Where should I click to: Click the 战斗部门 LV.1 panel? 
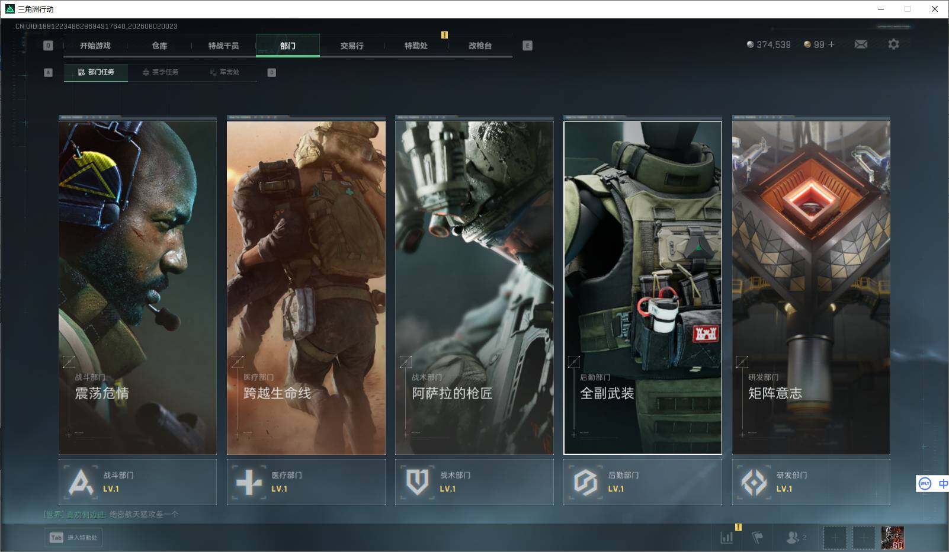pos(138,482)
